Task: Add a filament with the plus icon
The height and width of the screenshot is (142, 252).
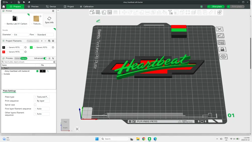Action: pyautogui.click(x=42, y=41)
